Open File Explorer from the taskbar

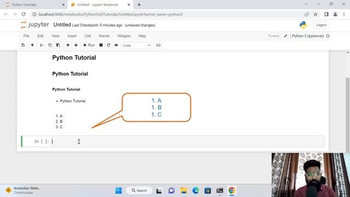click(184, 190)
